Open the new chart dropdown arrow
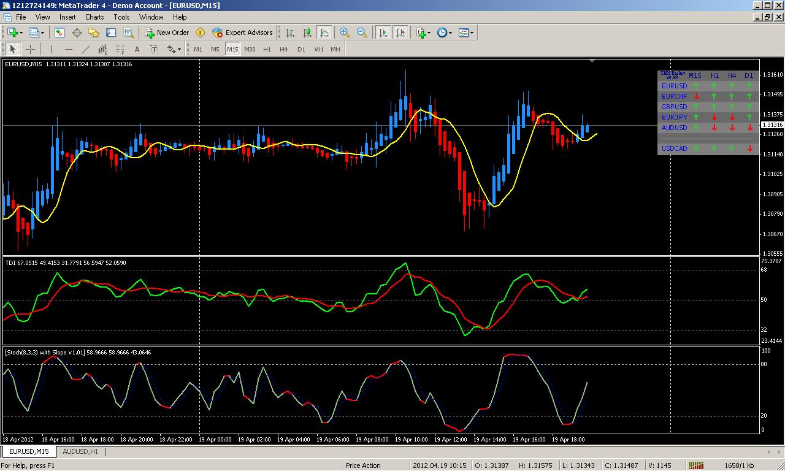Image resolution: width=785 pixels, height=471 pixels. click(x=21, y=33)
